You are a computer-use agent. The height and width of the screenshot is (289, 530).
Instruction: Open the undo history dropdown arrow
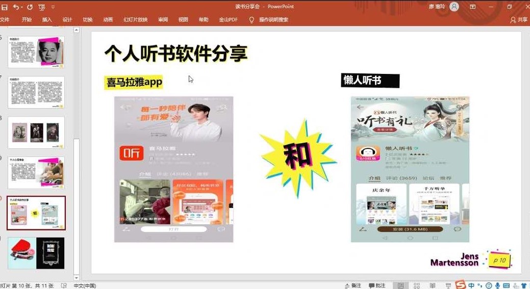pyautogui.click(x=21, y=7)
